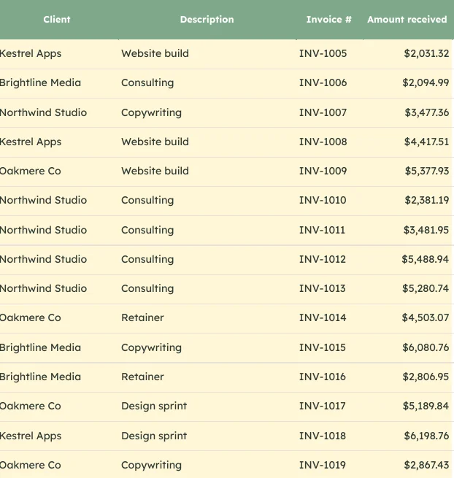
Task: Select invoice number INV-1009
Action: point(323,171)
